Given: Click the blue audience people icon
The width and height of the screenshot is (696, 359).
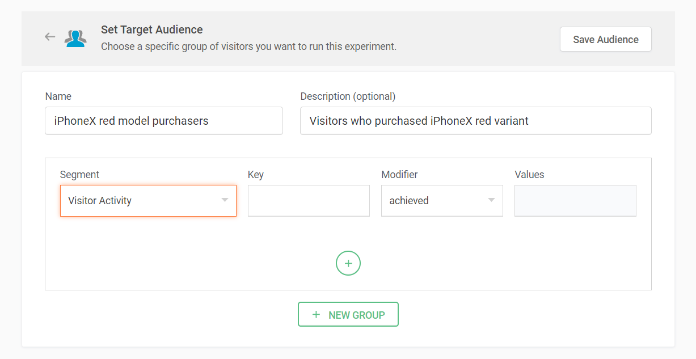Looking at the screenshot, I should 75,38.
